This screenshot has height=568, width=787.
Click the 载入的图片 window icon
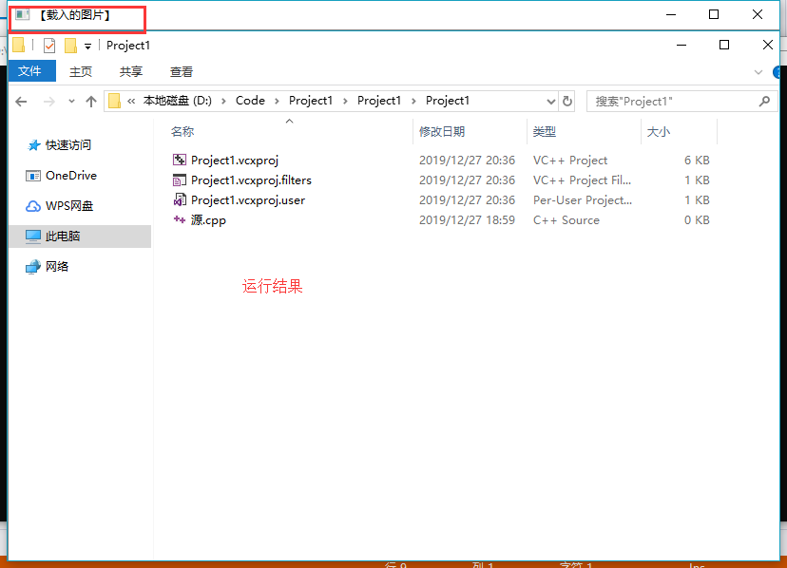click(22, 14)
